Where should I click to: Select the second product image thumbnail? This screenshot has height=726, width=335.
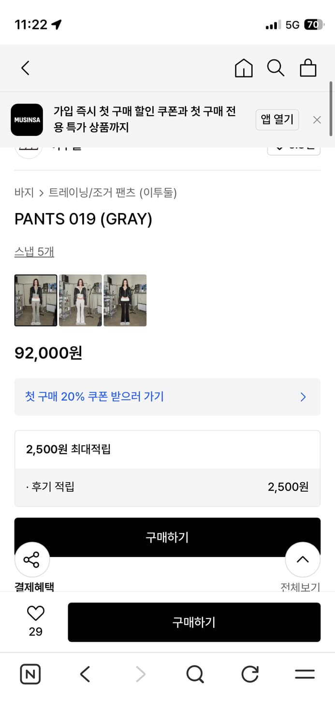coord(80,301)
